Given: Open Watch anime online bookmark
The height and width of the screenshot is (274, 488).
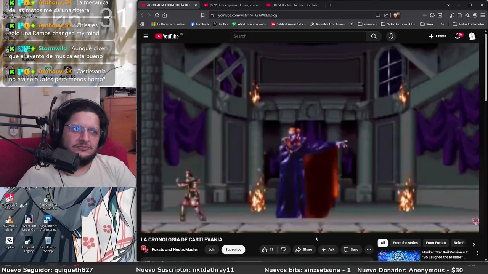Looking at the screenshot, I should click(x=249, y=24).
